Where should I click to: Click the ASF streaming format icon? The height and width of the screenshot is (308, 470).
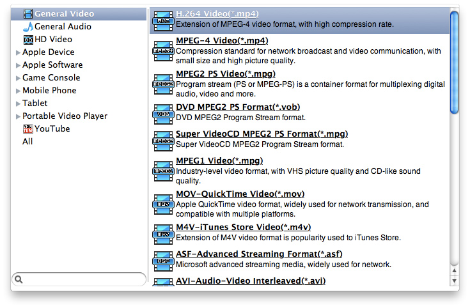(163, 261)
